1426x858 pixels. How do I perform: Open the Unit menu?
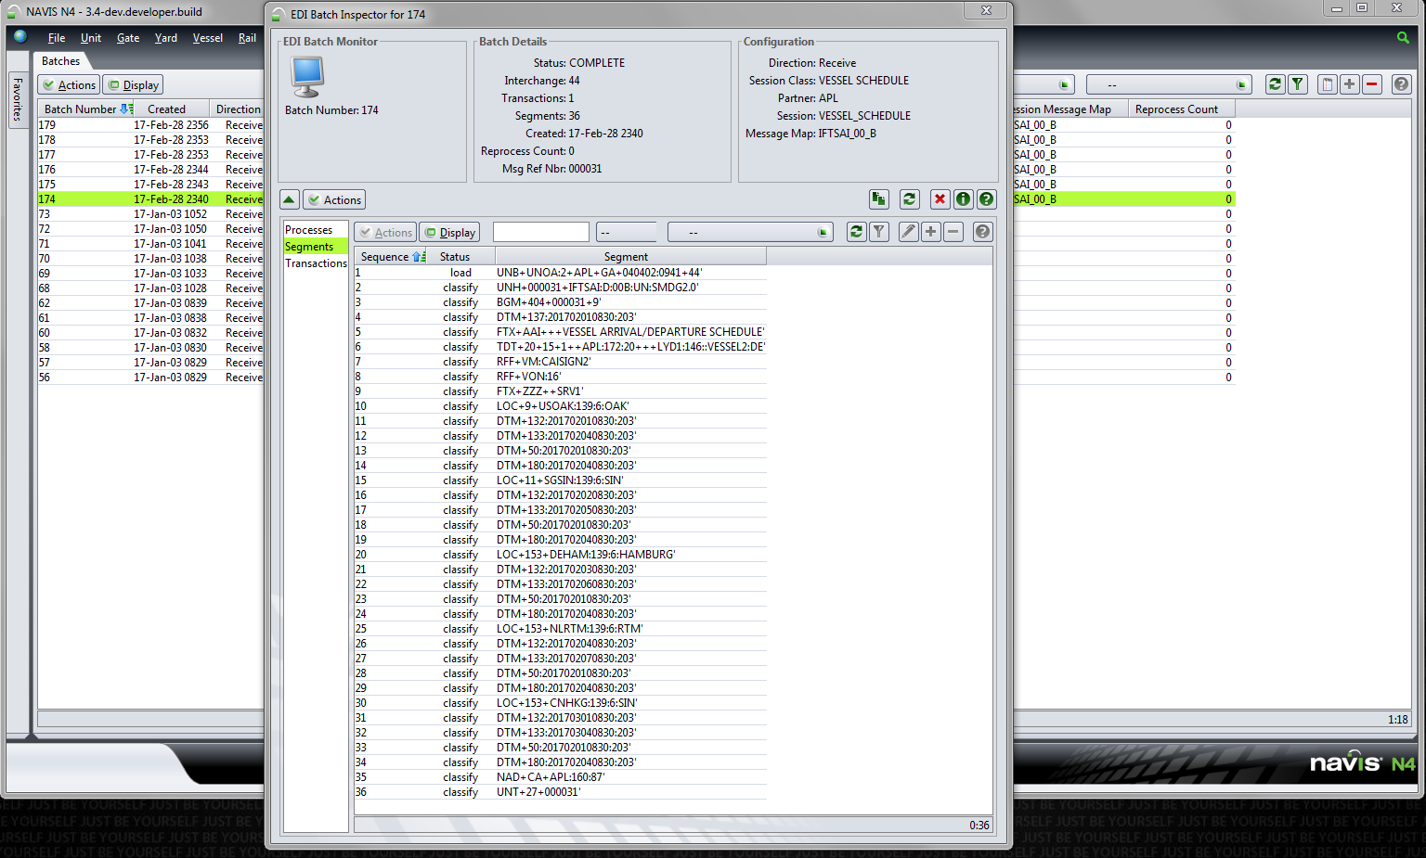coord(91,38)
